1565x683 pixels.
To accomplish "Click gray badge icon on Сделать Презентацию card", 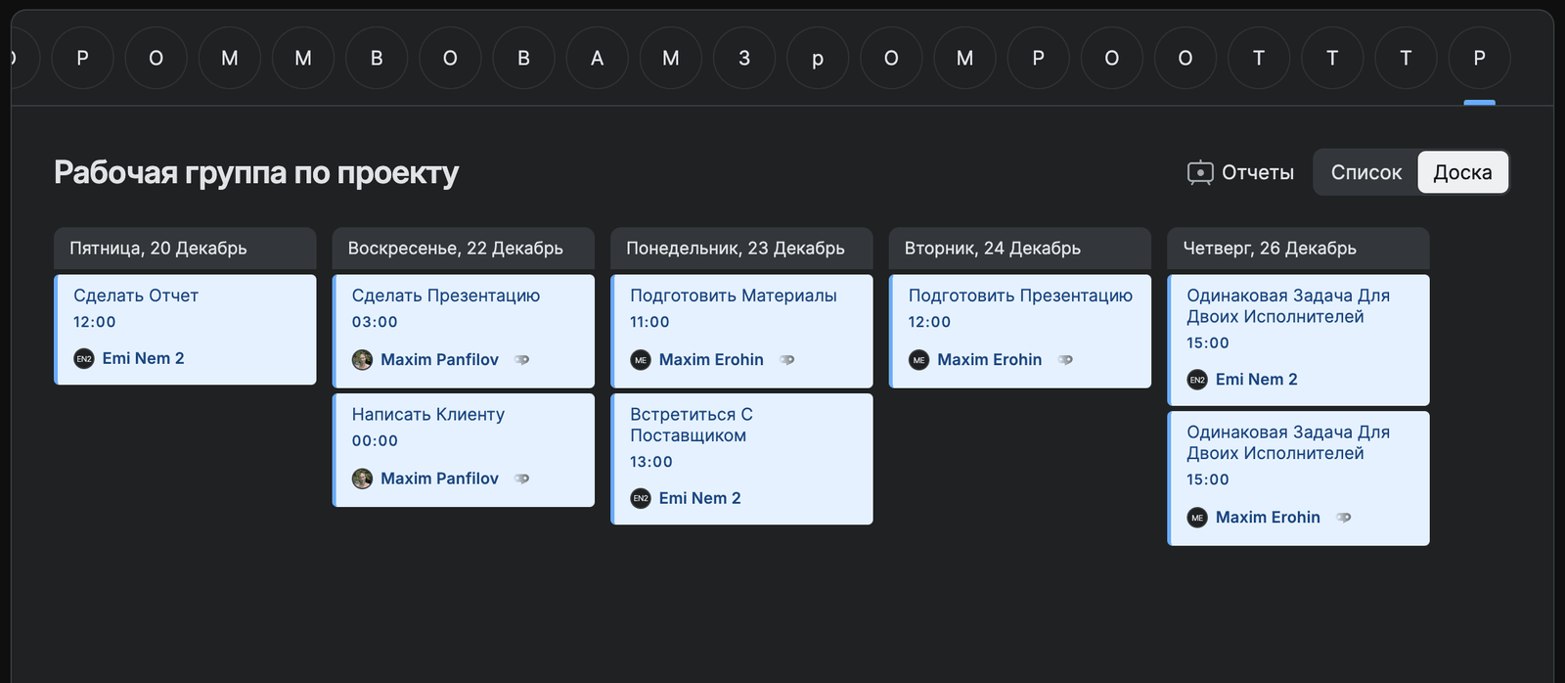I will (522, 360).
